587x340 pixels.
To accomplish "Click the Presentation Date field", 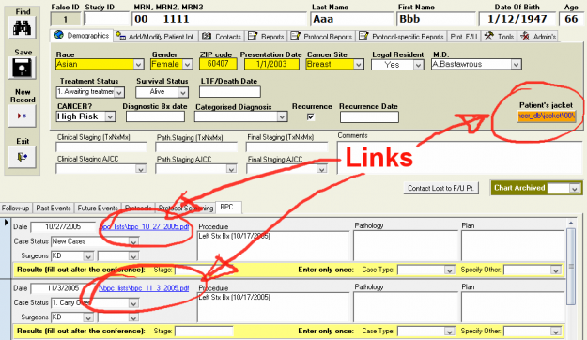I will click(x=271, y=64).
